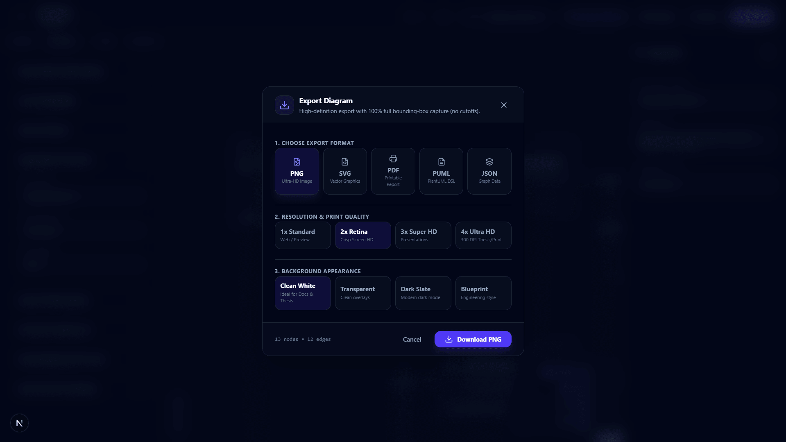Close the Export Diagram dialog with X
Screen dimensions: 786x442
coord(504,105)
